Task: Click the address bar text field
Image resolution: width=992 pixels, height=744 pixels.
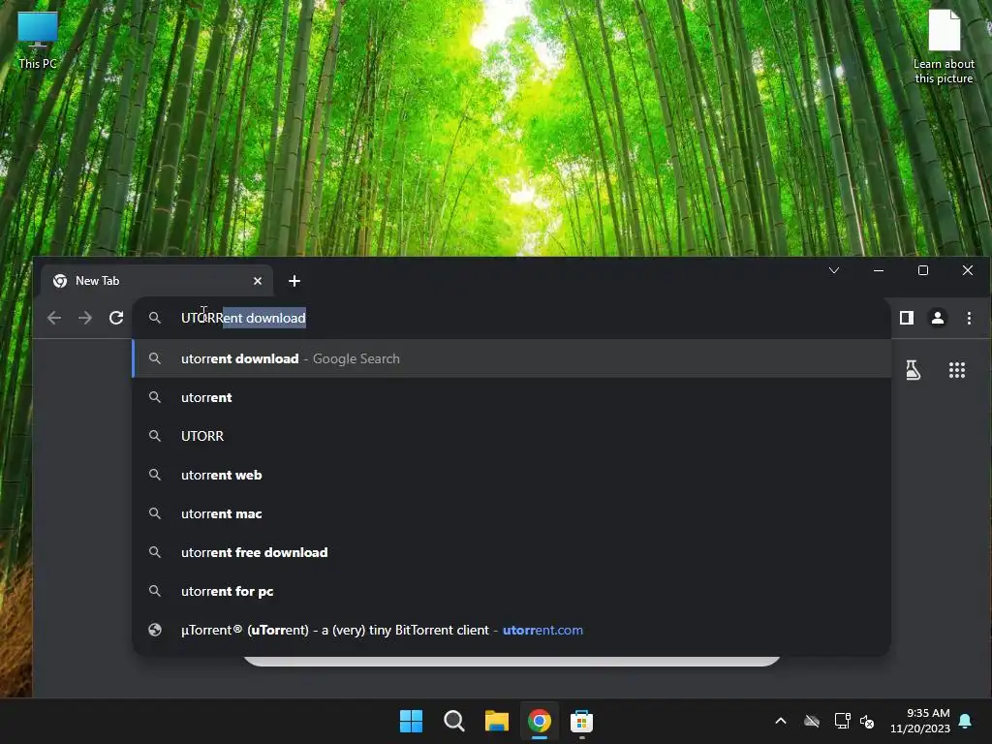Action: pyautogui.click(x=511, y=318)
